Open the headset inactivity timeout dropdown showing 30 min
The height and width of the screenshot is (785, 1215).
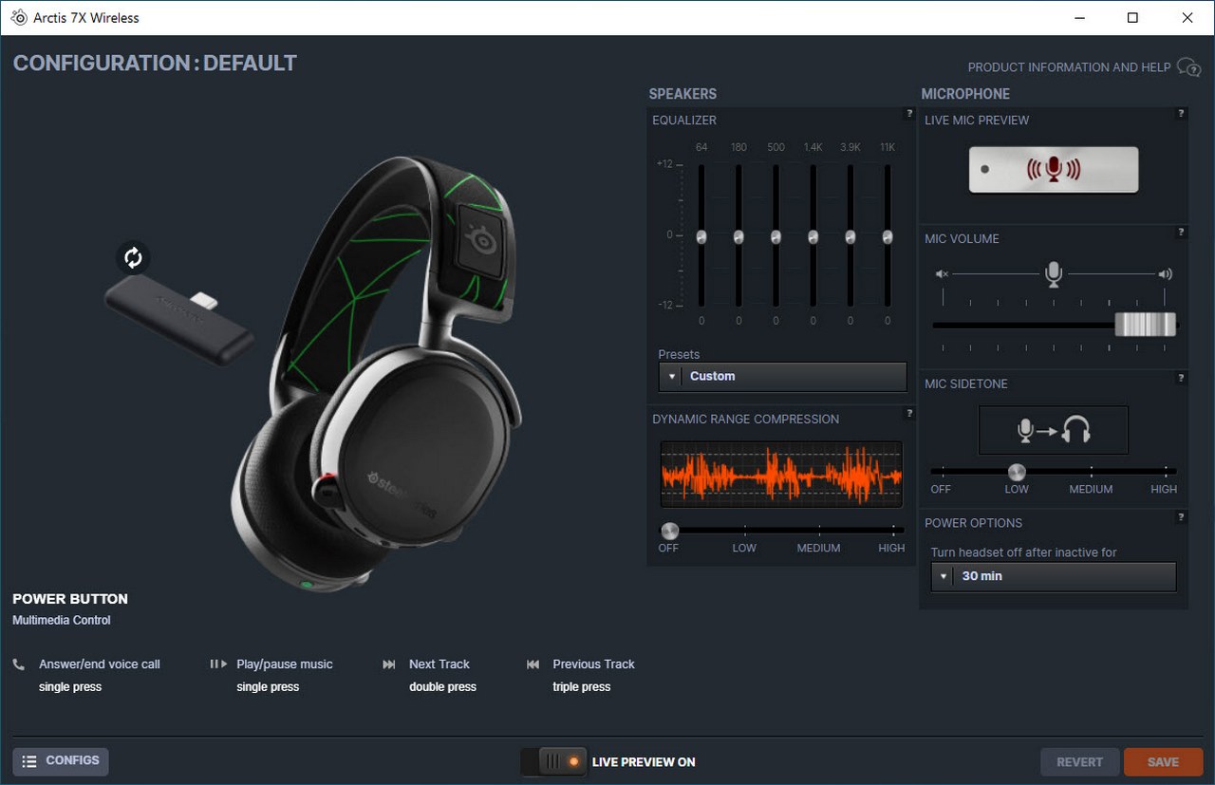click(x=1054, y=576)
